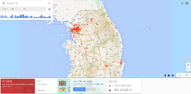Click the blue 위치 기록 관리 button
The height and width of the screenshot is (94, 191).
79,89
